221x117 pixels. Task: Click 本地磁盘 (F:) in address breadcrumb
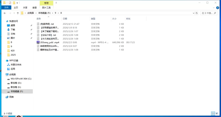coord(44,13)
